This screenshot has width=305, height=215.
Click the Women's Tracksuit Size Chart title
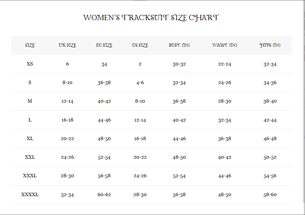click(x=151, y=18)
